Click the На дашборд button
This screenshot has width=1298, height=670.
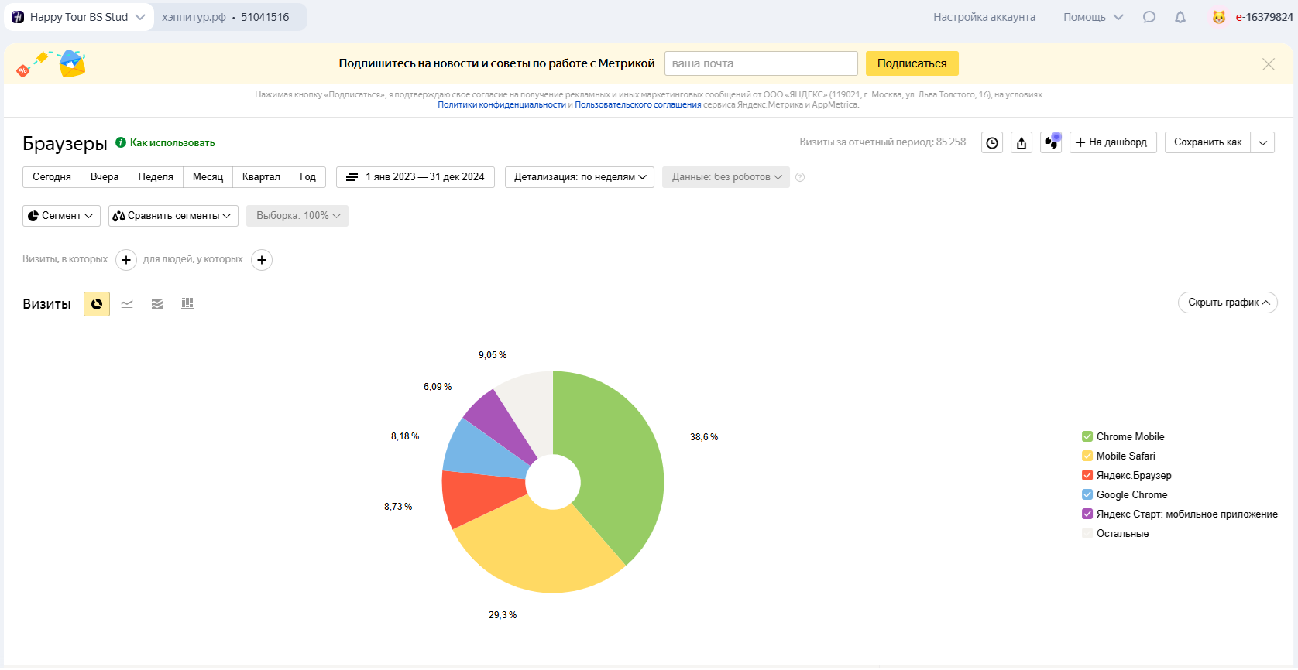point(1113,142)
